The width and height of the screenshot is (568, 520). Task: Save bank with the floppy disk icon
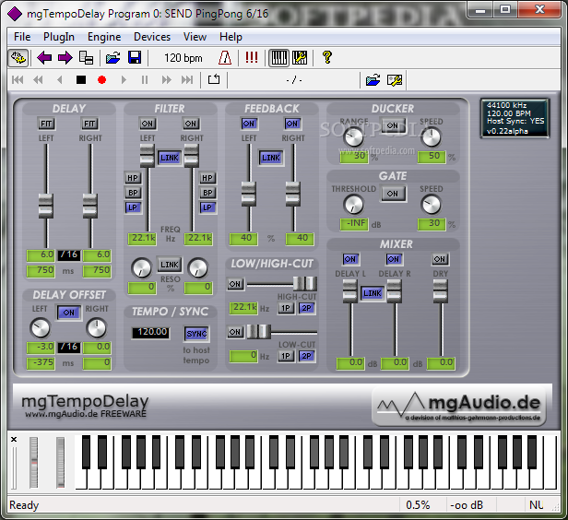[x=135, y=58]
